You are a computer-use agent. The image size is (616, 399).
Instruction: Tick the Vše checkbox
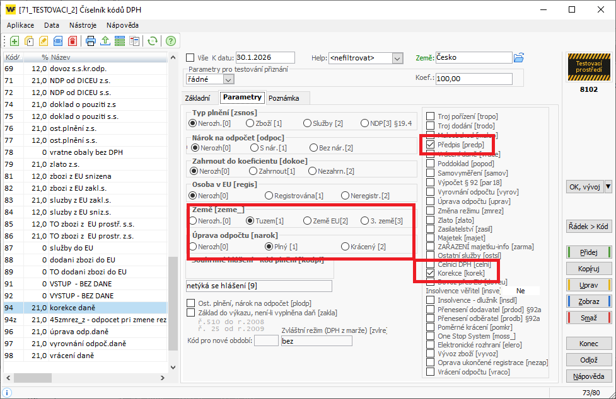coord(190,58)
